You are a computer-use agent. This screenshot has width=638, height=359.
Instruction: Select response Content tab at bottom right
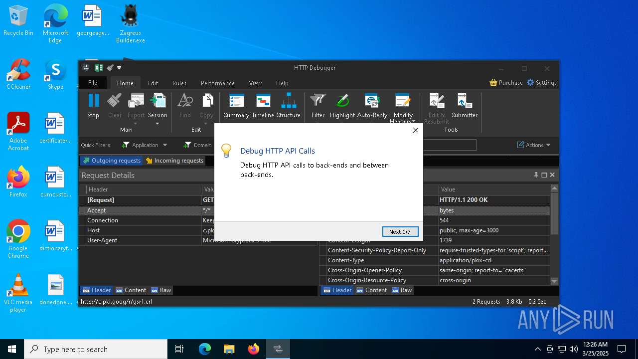pos(371,290)
